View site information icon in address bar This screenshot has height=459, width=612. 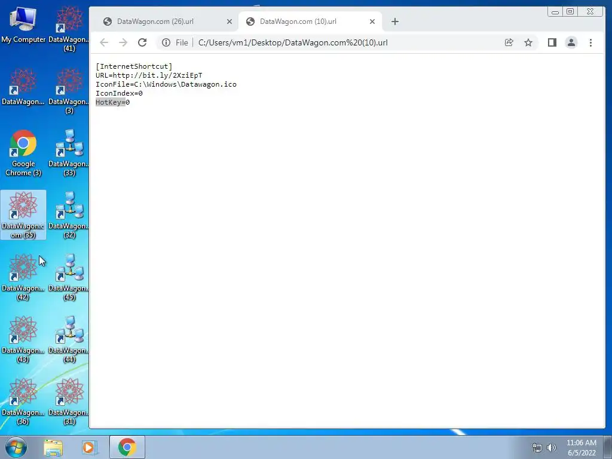pyautogui.click(x=166, y=42)
